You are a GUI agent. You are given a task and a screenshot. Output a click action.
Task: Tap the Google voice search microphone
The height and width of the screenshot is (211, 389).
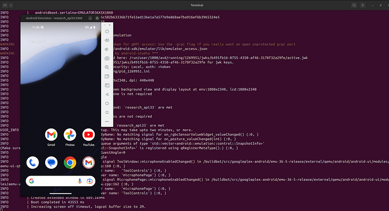point(80,181)
